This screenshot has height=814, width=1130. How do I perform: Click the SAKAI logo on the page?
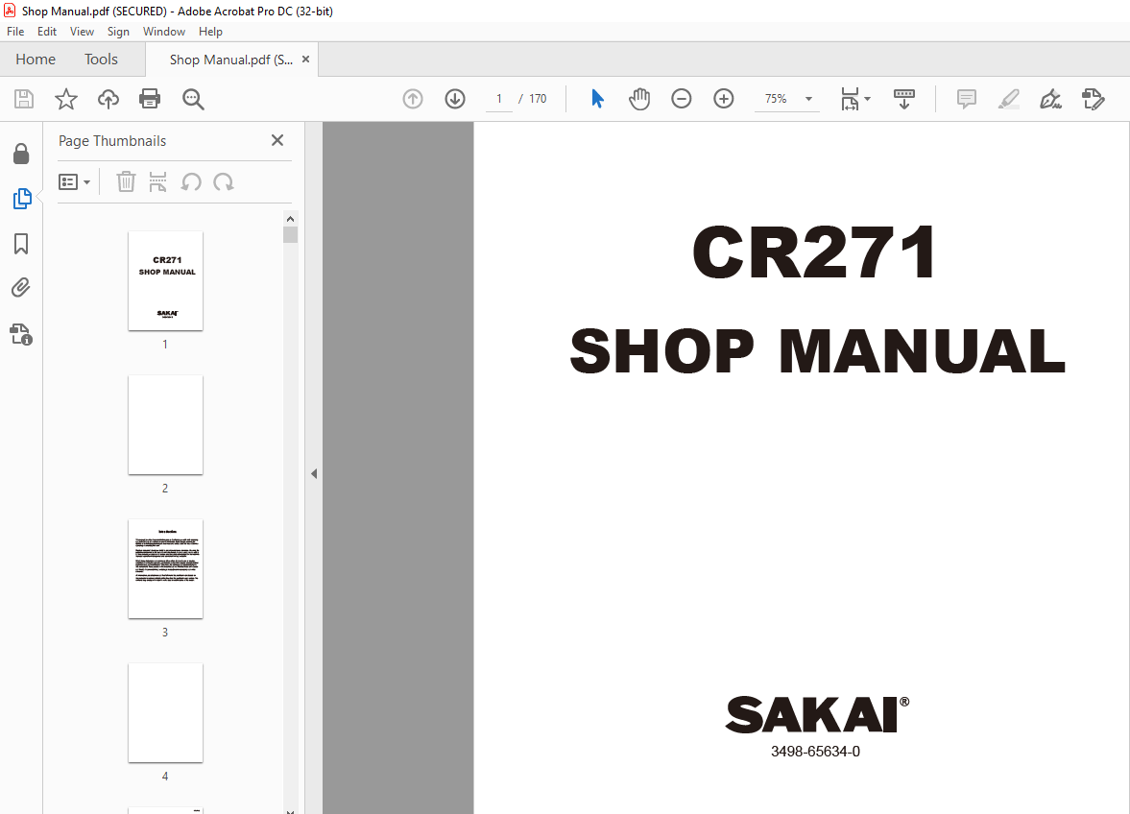pos(817,714)
